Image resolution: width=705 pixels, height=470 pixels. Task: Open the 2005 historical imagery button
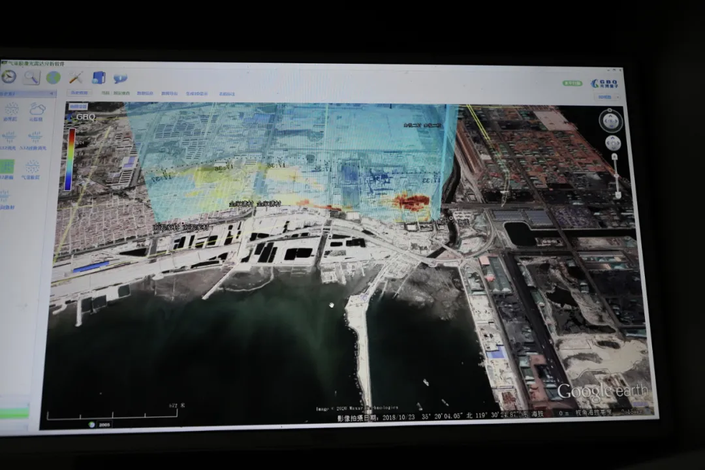click(104, 424)
